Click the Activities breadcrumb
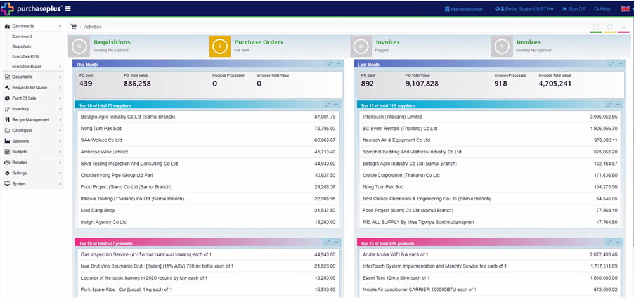 click(x=93, y=27)
